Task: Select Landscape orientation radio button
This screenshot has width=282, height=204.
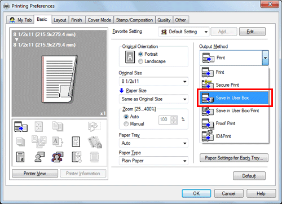Action: 140,61
